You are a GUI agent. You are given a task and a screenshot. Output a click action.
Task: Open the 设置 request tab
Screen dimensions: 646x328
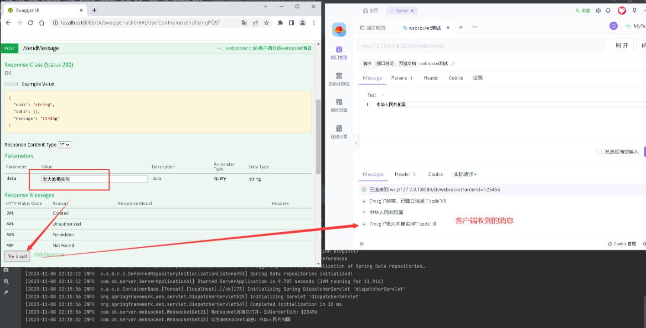click(478, 78)
